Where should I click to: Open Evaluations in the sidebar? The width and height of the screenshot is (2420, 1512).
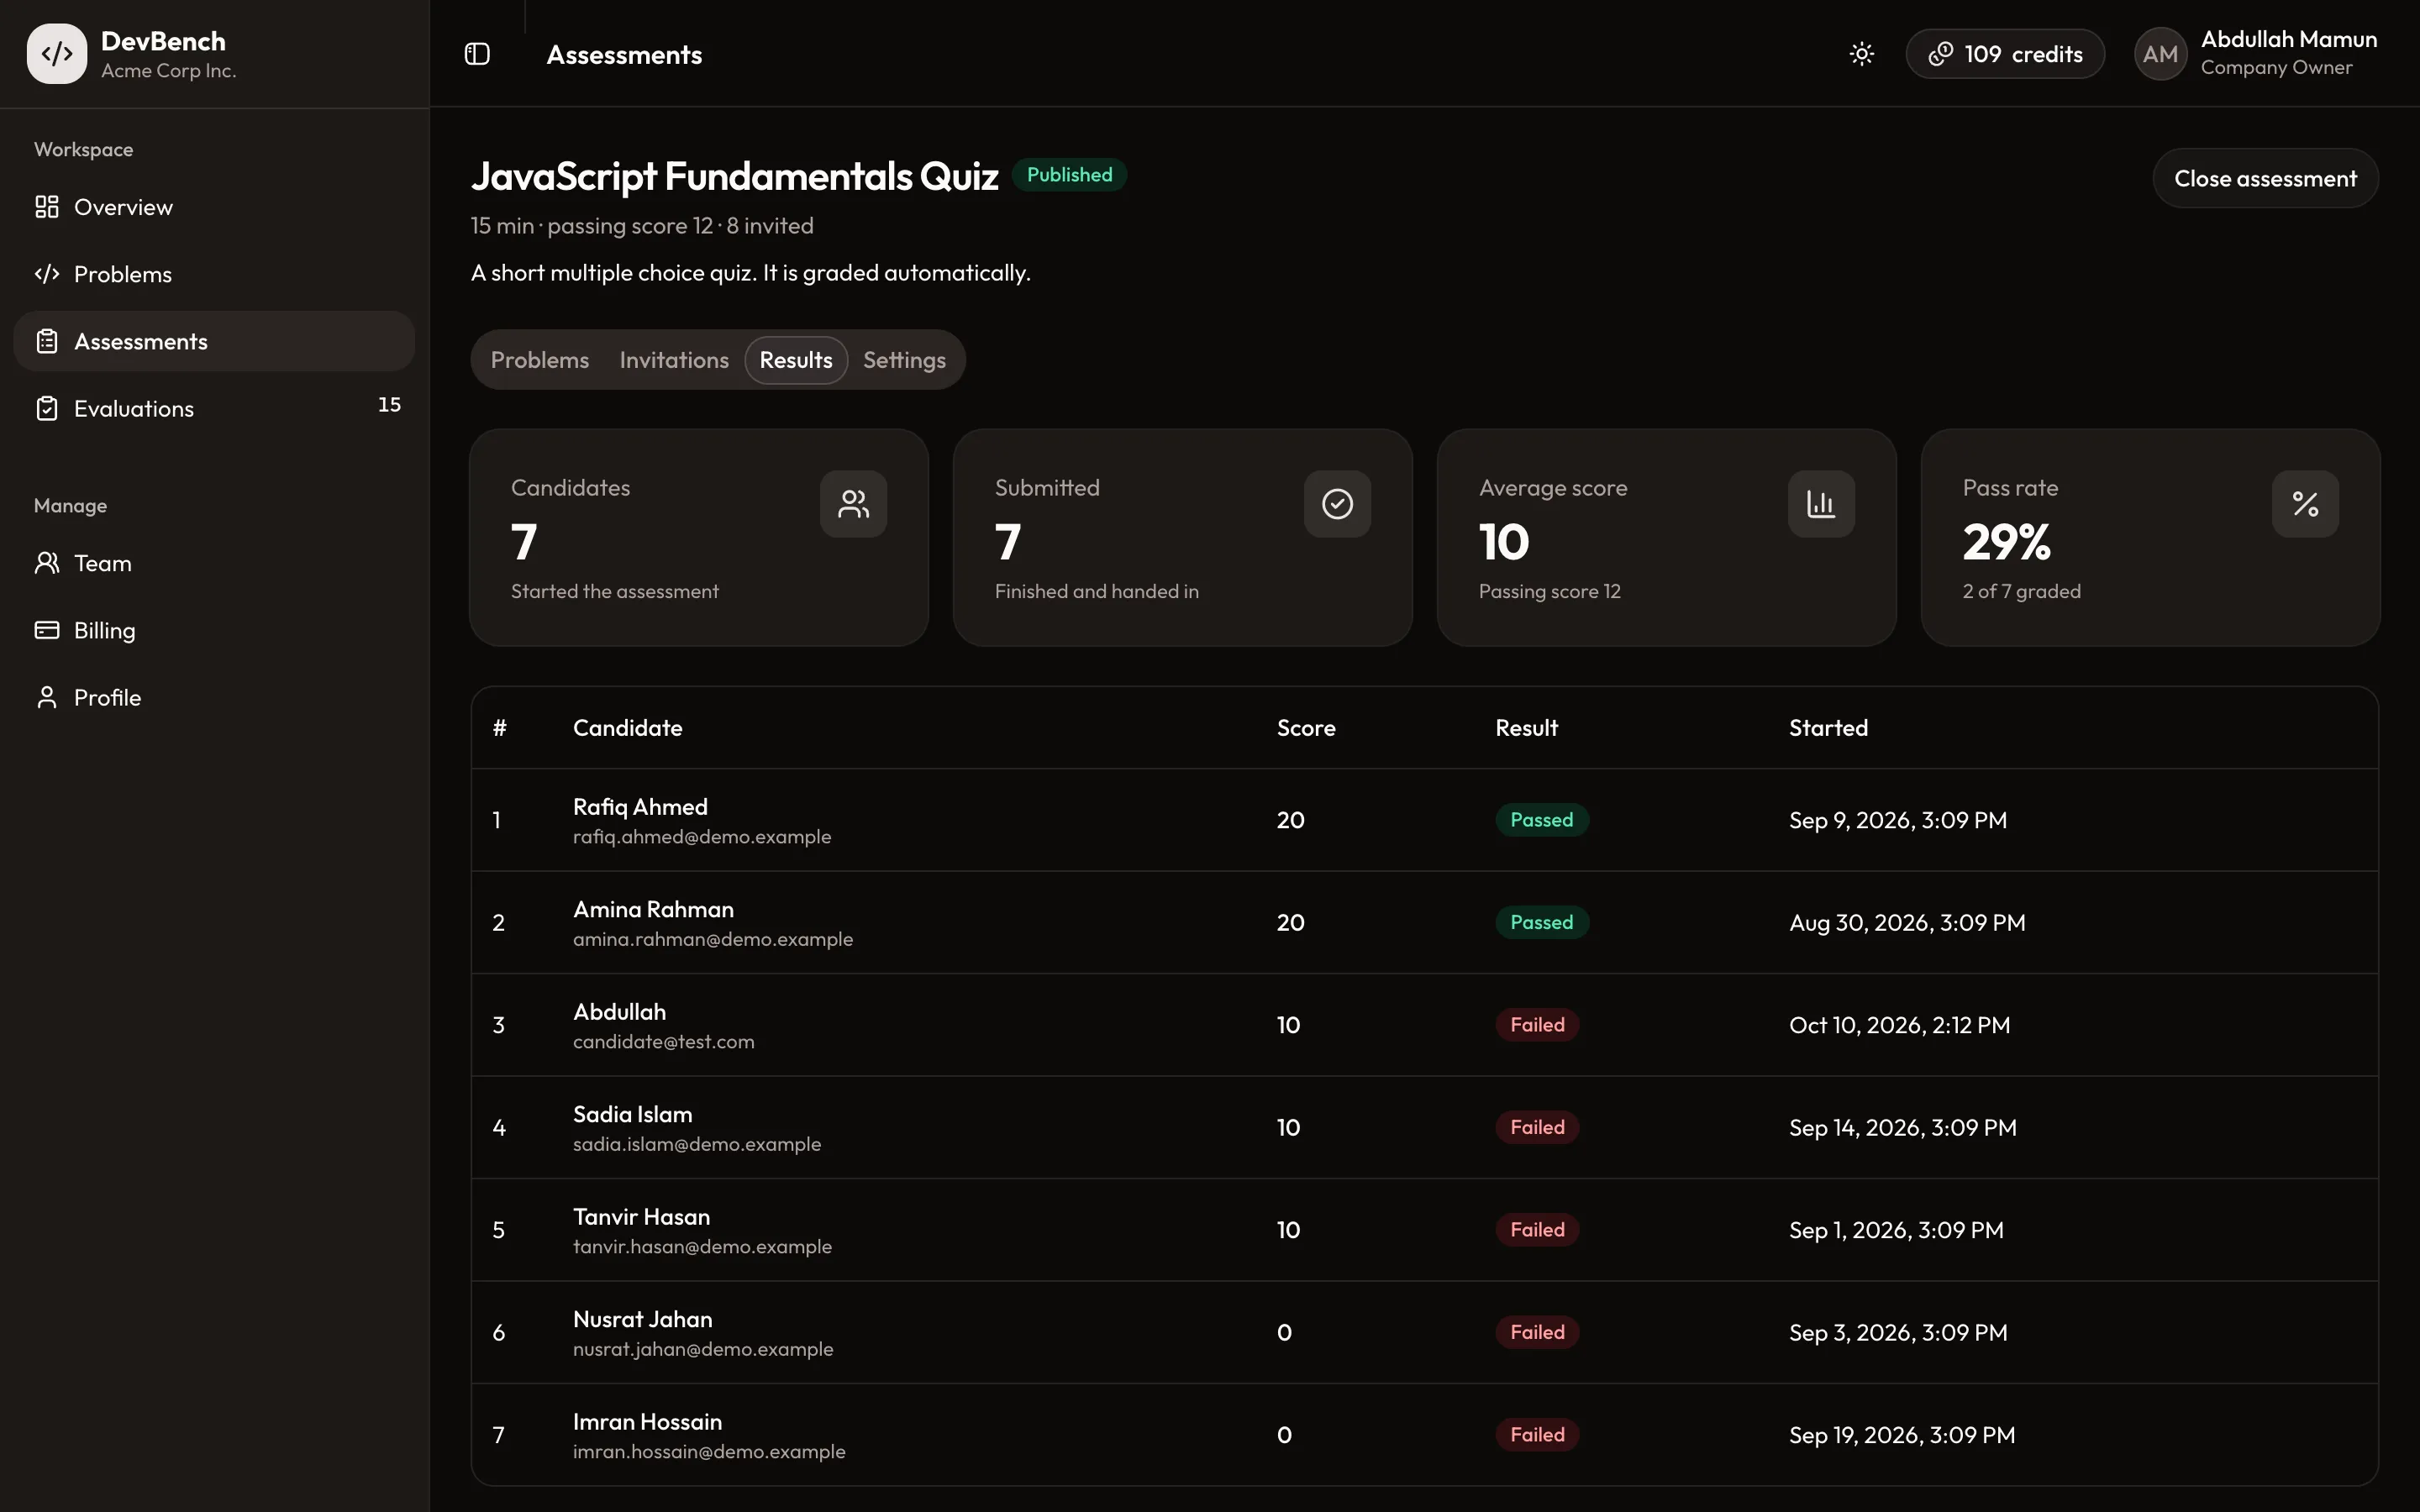(x=214, y=408)
